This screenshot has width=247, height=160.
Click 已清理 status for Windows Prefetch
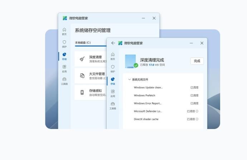click(x=194, y=96)
